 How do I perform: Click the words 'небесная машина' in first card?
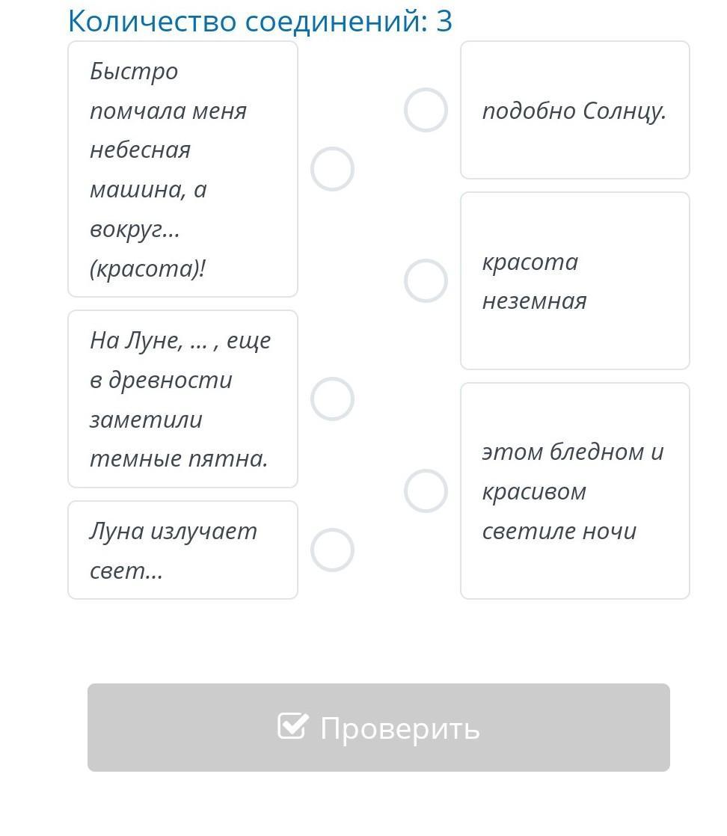148,170
